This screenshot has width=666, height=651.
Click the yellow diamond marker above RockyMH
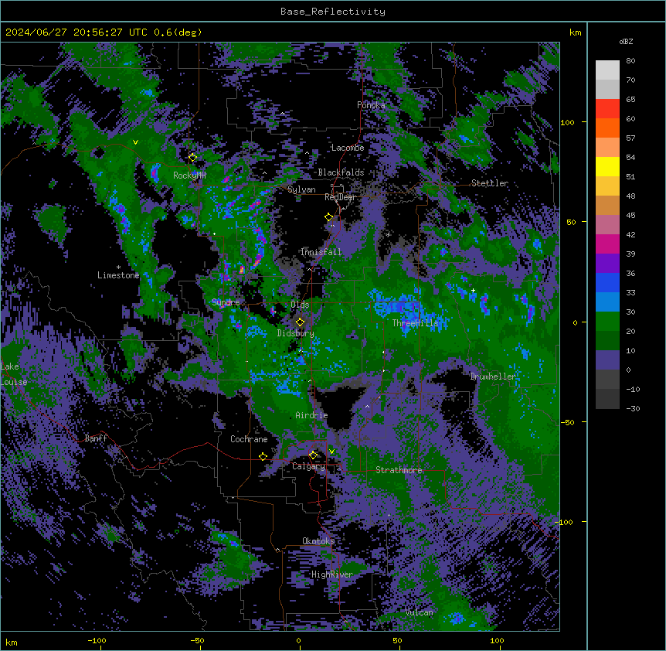(192, 158)
